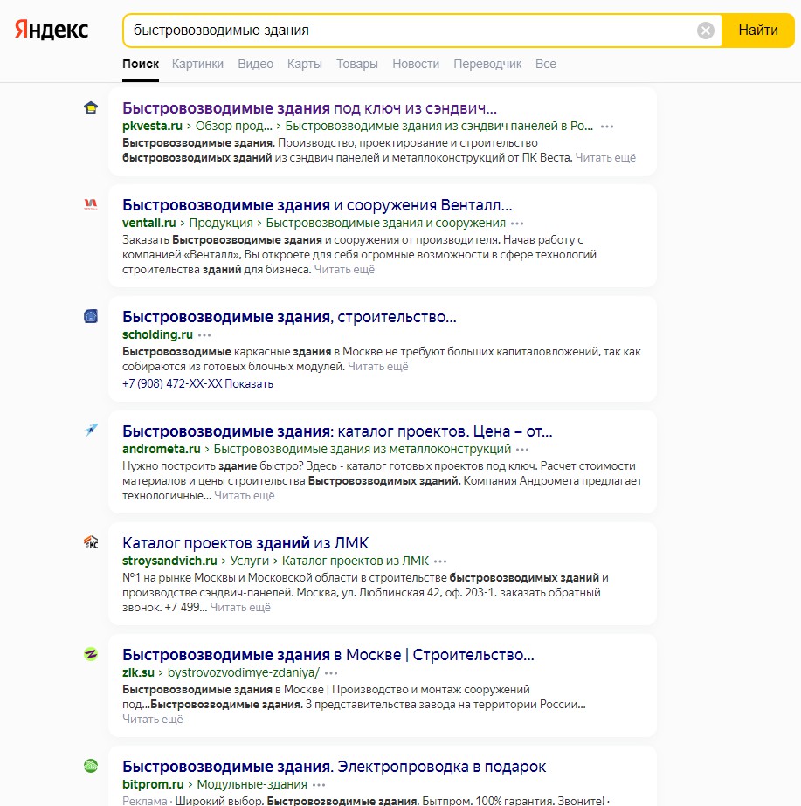The height and width of the screenshot is (806, 801).
Task: Expand 'Читать ещё' in the pkvesta.ru snippet
Action: [605, 158]
